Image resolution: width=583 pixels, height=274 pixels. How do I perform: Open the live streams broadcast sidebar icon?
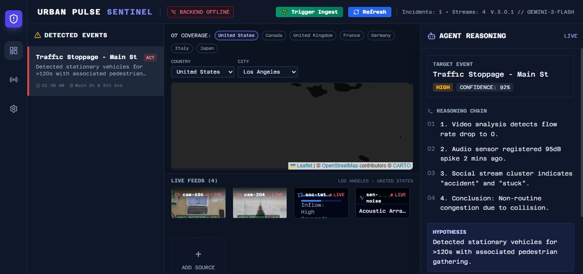(14, 80)
